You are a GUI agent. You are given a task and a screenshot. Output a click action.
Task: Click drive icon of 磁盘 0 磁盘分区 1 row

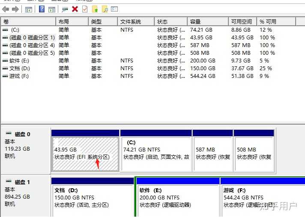(5, 38)
